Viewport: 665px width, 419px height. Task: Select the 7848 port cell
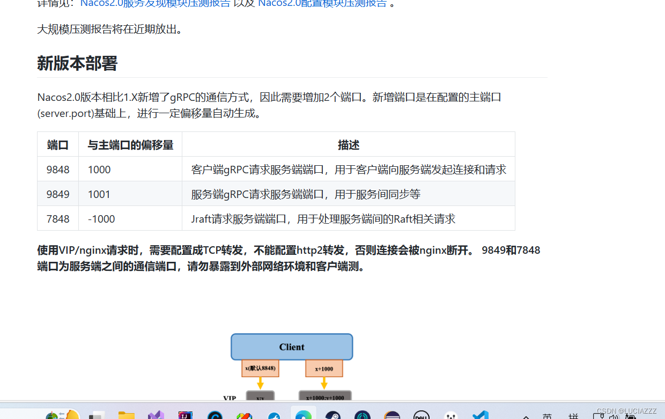(x=58, y=219)
